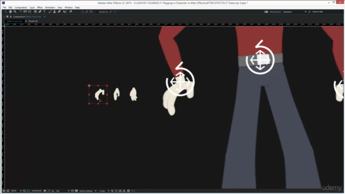Open the Edit menu
Image resolution: width=345 pixels, height=194 pixels.
coord(10,8)
